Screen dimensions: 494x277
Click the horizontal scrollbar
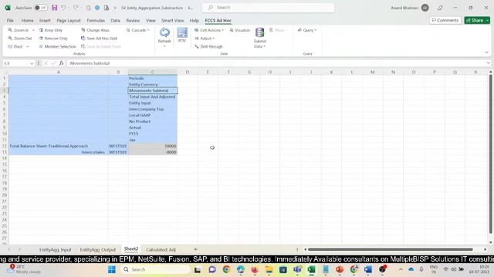390,249
